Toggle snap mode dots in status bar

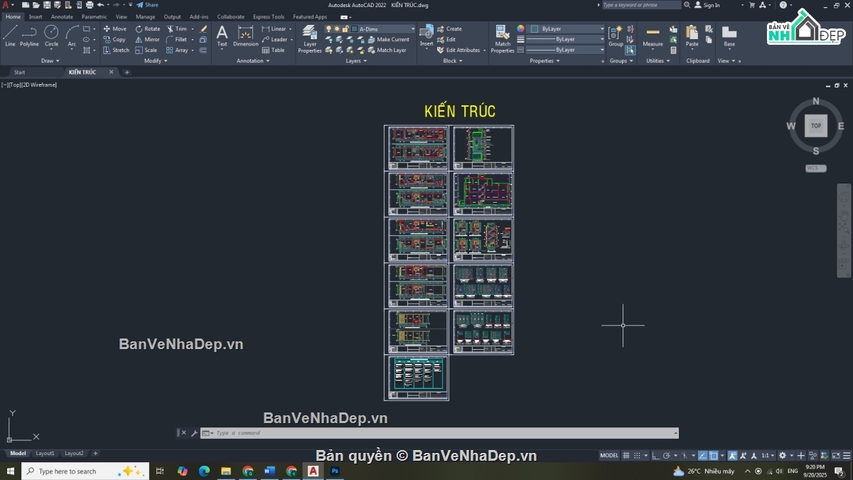(638, 455)
